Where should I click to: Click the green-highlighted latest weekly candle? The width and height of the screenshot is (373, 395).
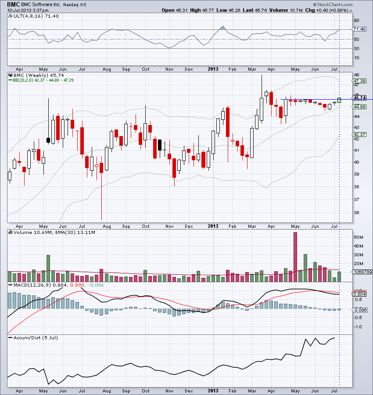[339, 100]
